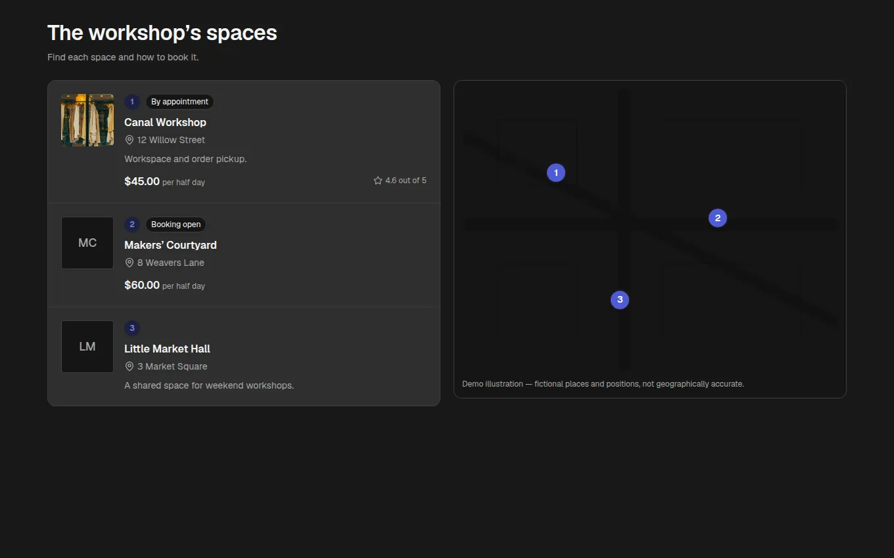The image size is (894, 558).
Task: Click the $60.00 price
Action: click(x=142, y=285)
